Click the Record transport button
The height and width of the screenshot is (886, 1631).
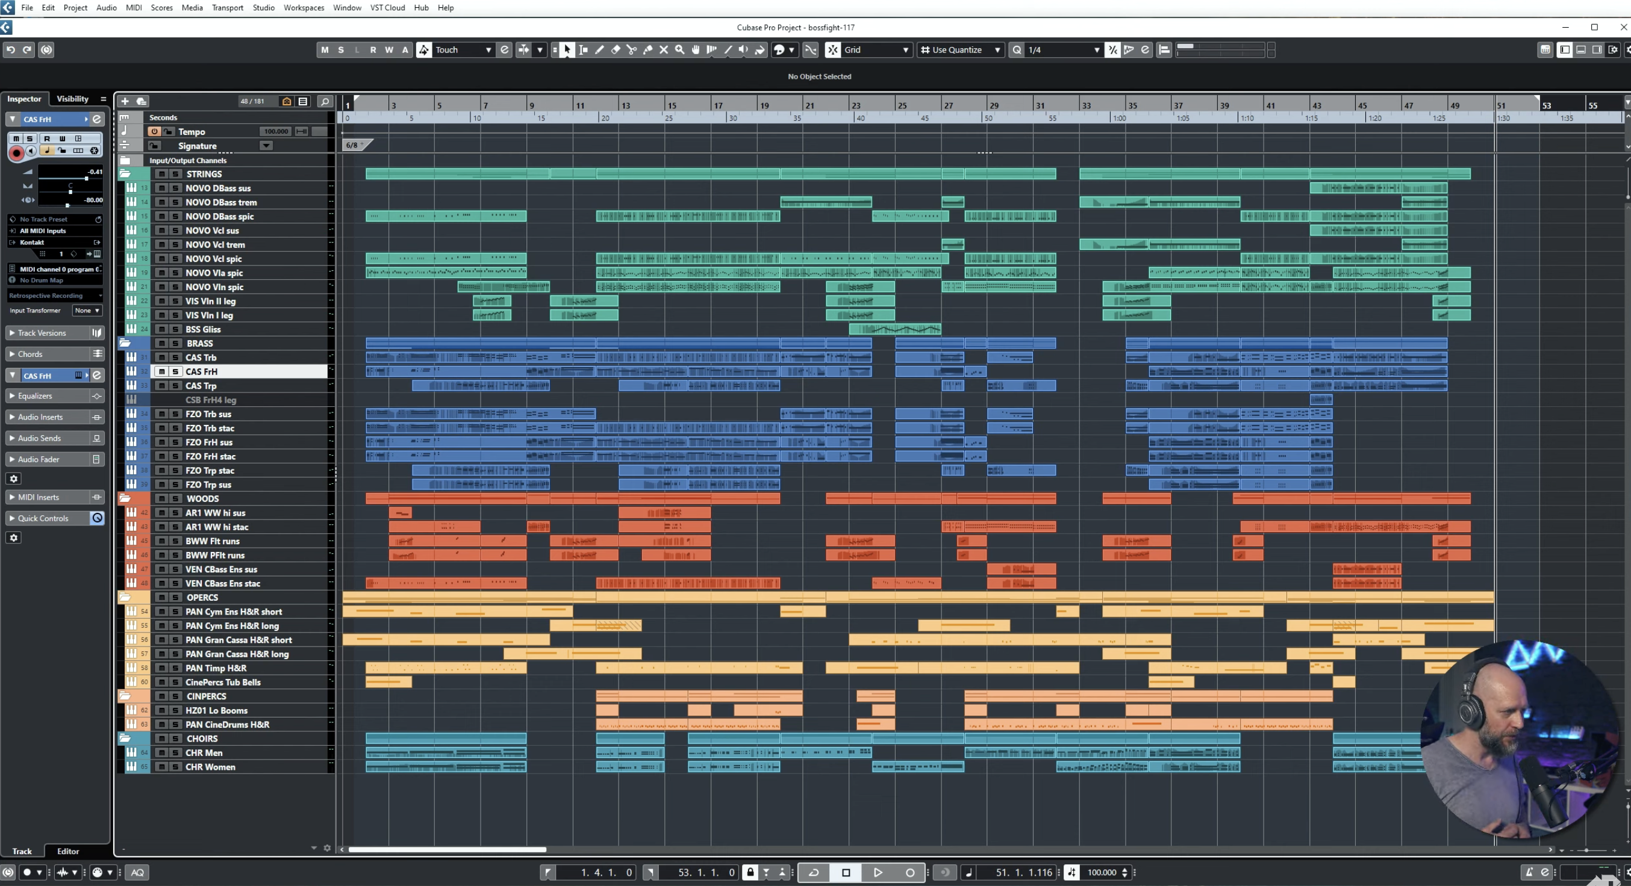coord(911,872)
